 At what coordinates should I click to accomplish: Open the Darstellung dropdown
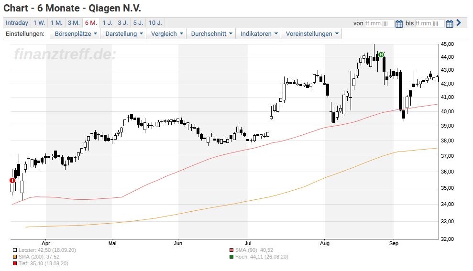[x=124, y=34]
